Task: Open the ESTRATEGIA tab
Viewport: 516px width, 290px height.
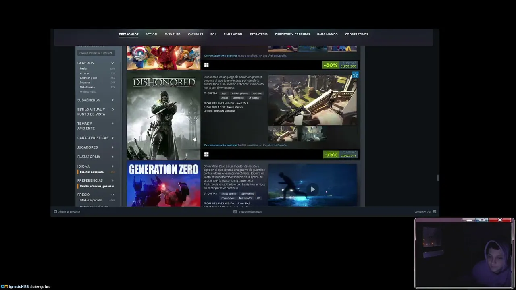Action: pyautogui.click(x=259, y=35)
